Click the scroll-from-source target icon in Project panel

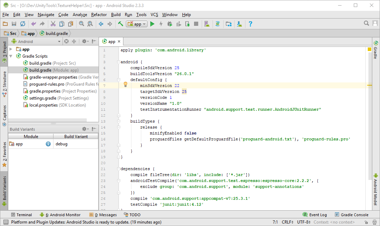click(66, 42)
